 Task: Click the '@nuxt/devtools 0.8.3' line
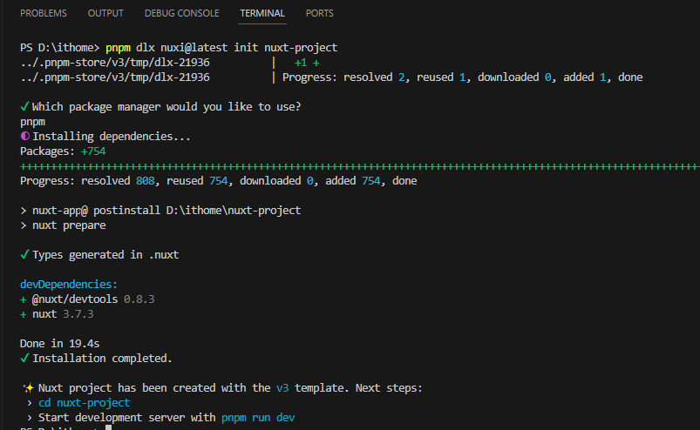(x=87, y=299)
